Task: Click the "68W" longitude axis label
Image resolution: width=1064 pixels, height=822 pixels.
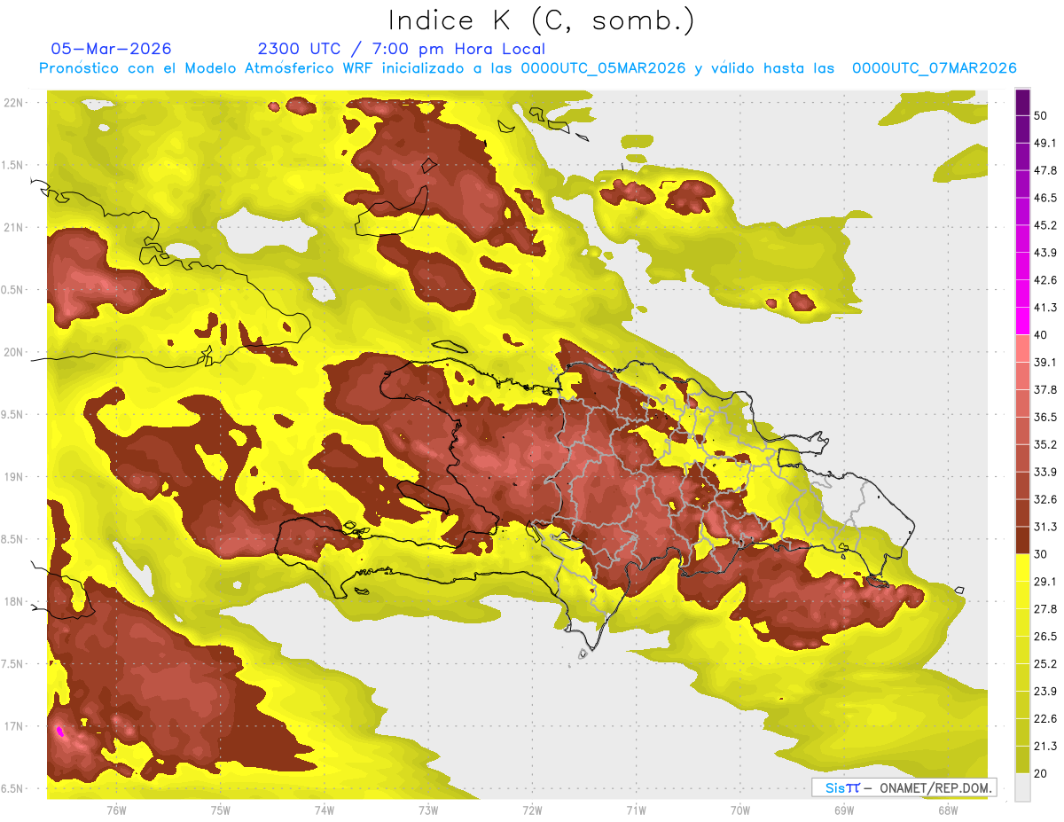Action: [x=948, y=810]
